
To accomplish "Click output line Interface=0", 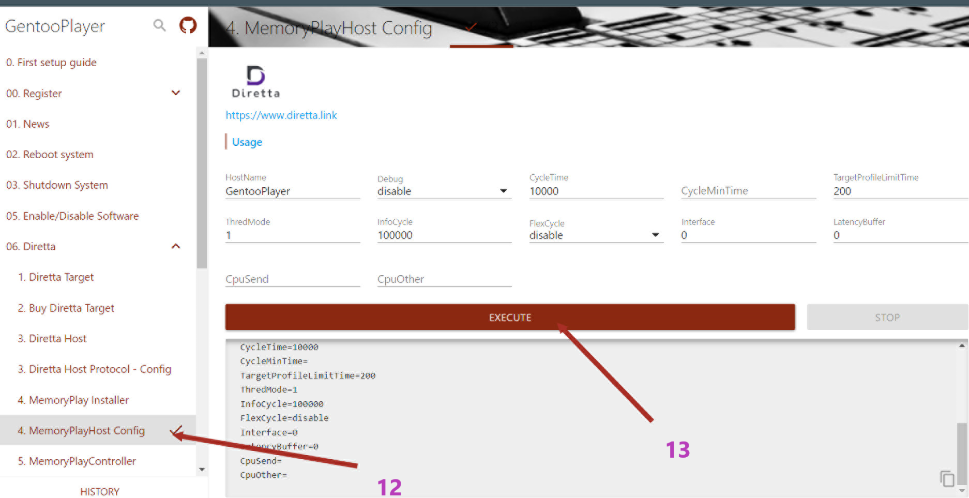I will (x=269, y=433).
